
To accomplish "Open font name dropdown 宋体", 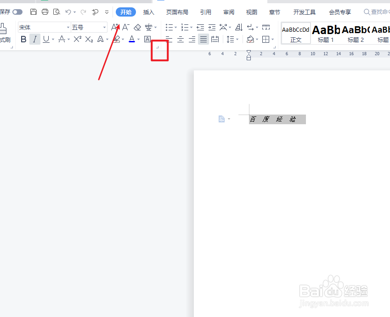I will tap(68, 27).
